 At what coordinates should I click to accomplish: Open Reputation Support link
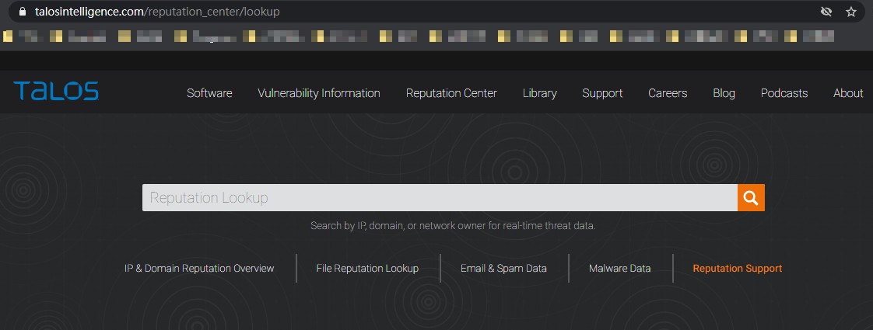coord(737,269)
